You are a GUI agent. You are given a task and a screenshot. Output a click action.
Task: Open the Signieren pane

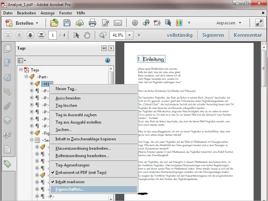coord(213,35)
